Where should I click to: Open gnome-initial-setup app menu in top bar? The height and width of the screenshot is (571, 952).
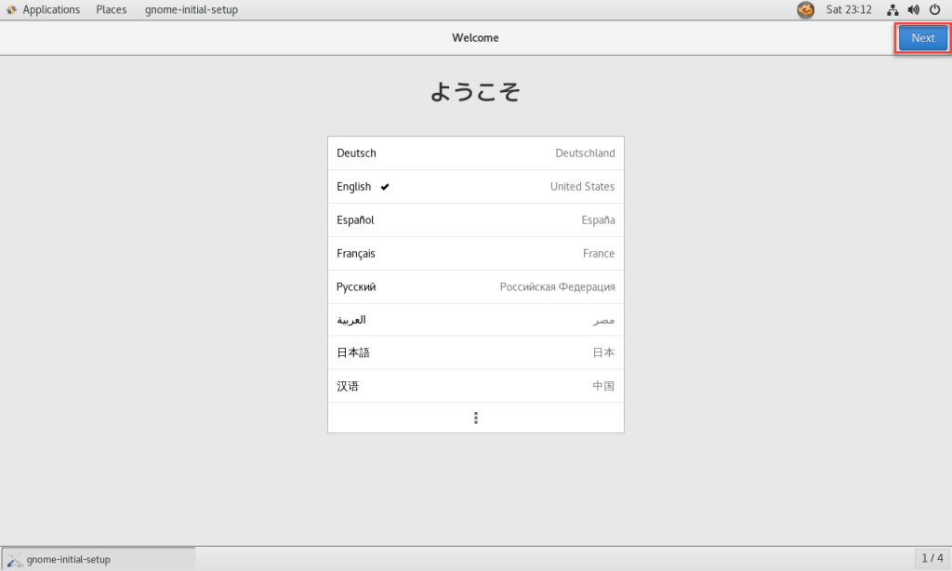[x=192, y=9]
